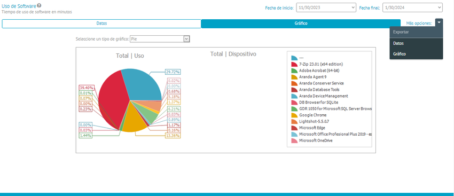Click the 0.23% pie label
Viewport: 454px width, 196px height.
pos(85,109)
